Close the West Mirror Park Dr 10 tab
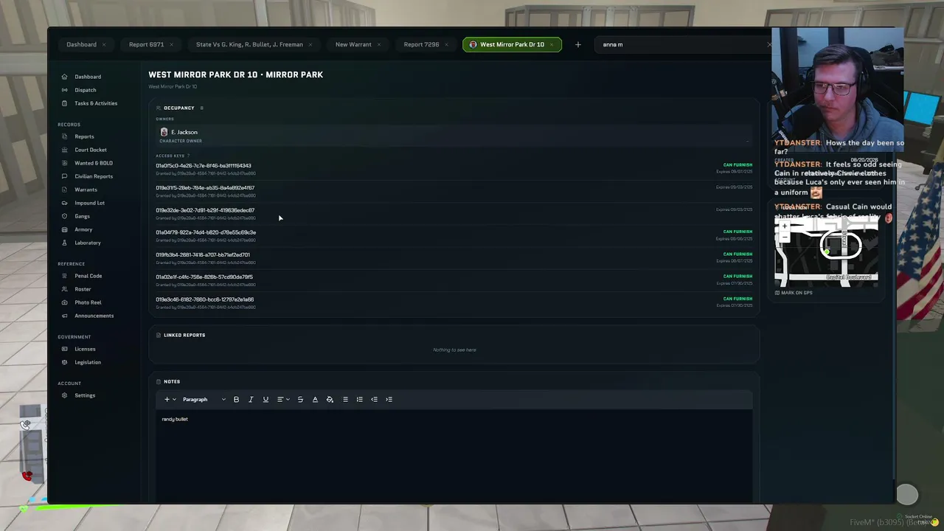Viewport: 944px width, 531px height. tap(551, 44)
